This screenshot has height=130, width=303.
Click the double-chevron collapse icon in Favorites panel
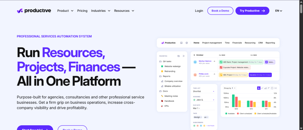click(x=183, y=56)
